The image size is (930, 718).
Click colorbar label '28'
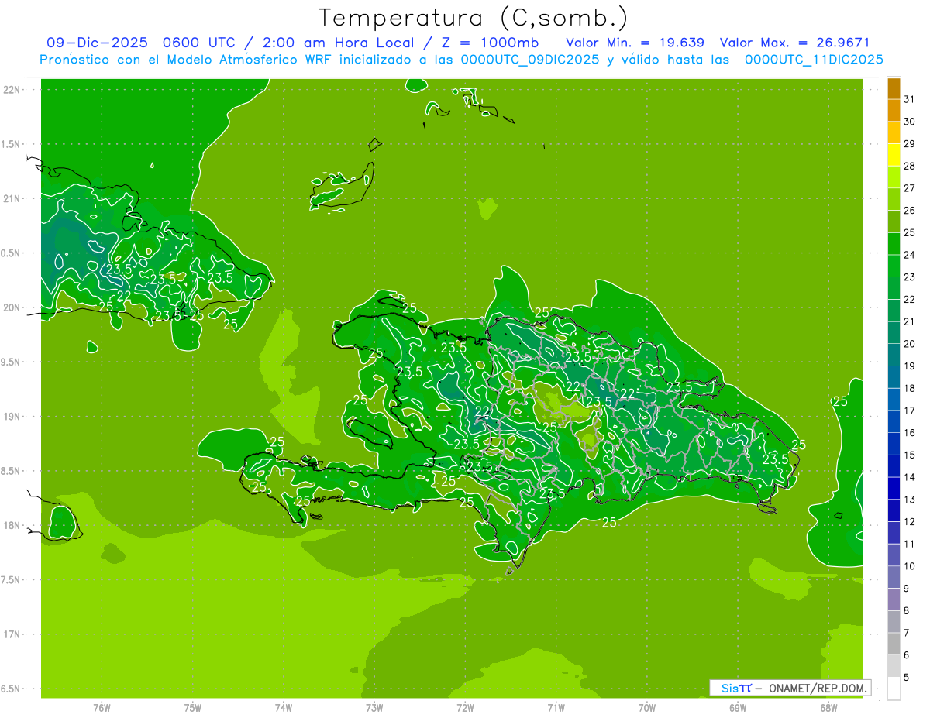(x=909, y=167)
